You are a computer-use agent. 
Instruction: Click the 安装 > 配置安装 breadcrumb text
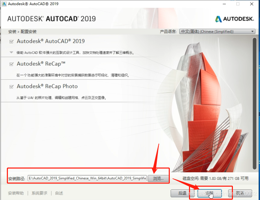click(x=22, y=31)
